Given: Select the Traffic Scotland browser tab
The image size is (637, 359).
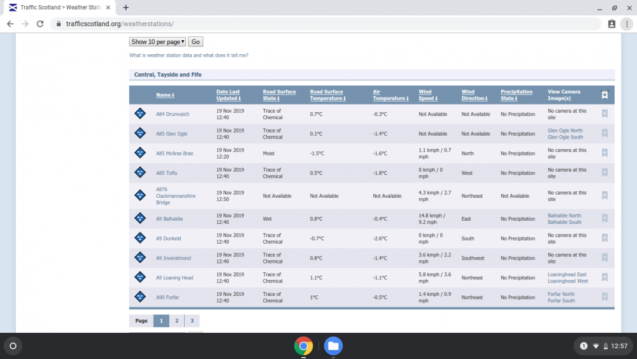Looking at the screenshot, I should [x=59, y=8].
